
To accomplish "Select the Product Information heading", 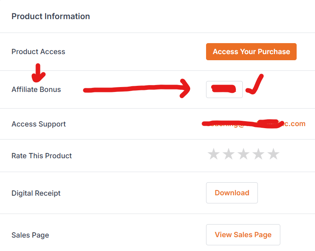I will click(x=51, y=16).
